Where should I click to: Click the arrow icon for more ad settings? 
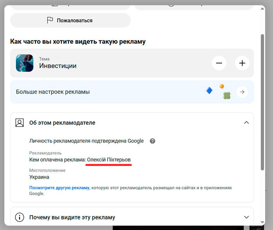pos(242,92)
